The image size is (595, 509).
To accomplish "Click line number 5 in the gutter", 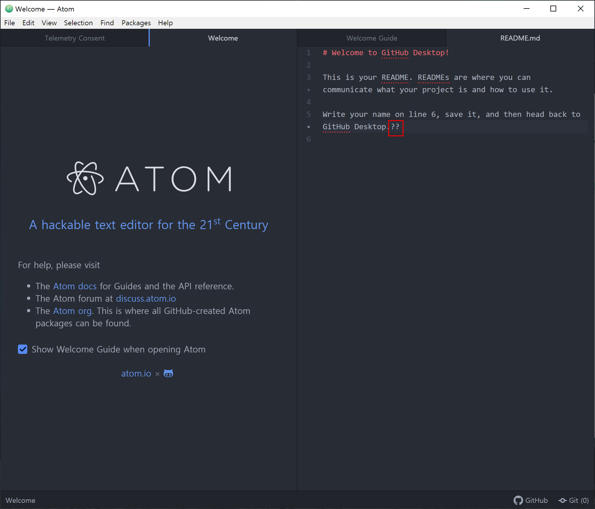I will [x=308, y=114].
